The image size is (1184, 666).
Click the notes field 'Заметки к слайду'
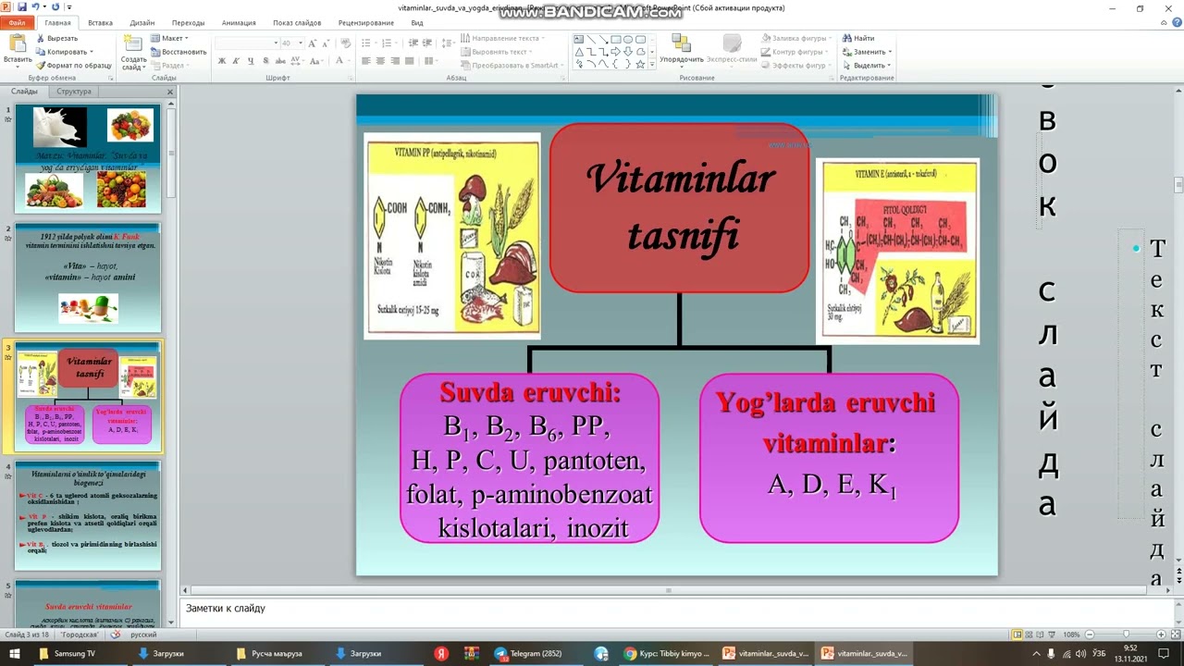click(680, 609)
